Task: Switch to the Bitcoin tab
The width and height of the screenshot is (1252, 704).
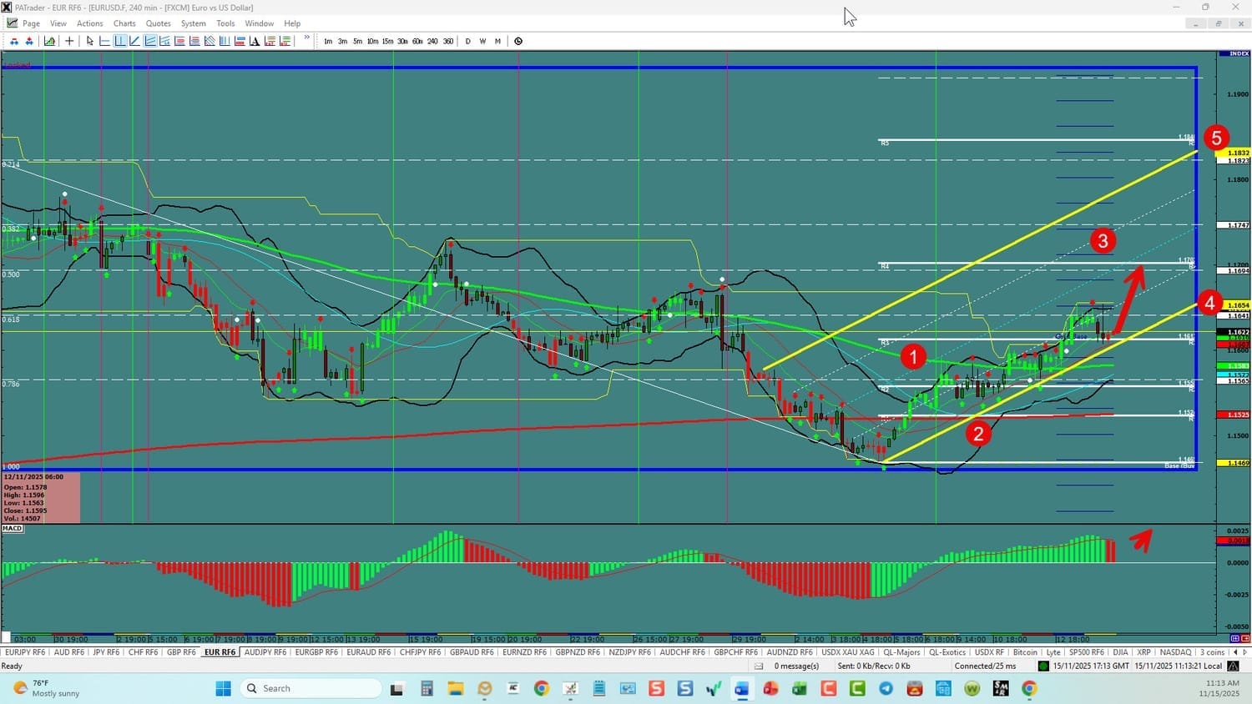Action: pos(1024,652)
